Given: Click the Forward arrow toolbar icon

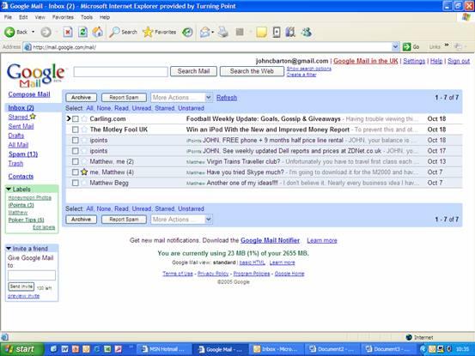Looking at the screenshot, I should tap(46, 32).
